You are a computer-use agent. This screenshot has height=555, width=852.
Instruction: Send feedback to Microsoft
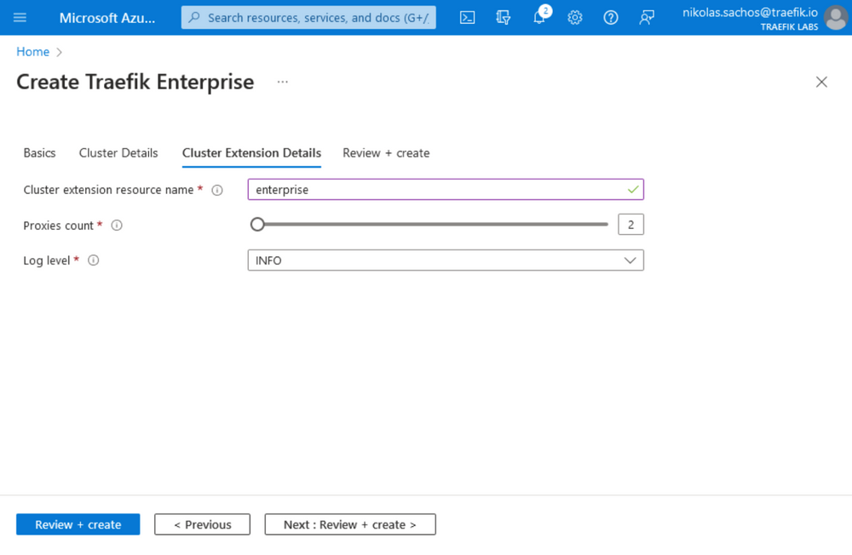pyautogui.click(x=647, y=17)
